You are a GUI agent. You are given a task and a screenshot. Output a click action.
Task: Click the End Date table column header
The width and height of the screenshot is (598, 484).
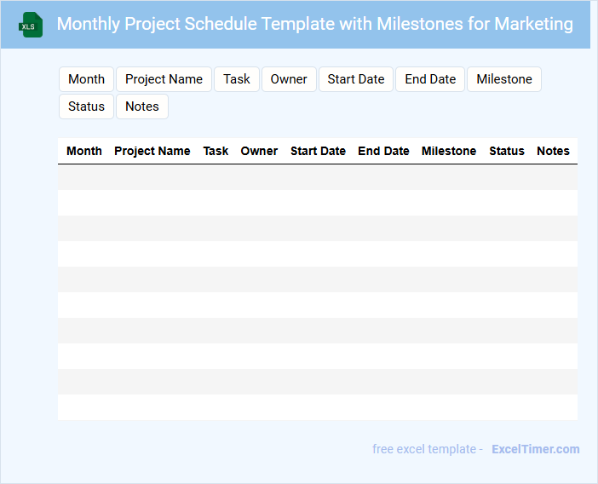tap(383, 151)
